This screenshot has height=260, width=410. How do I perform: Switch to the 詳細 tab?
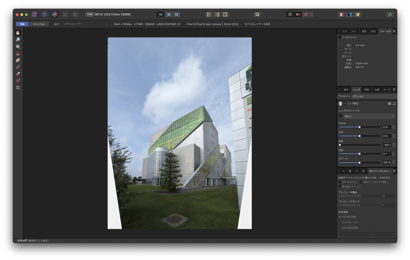pos(366,90)
